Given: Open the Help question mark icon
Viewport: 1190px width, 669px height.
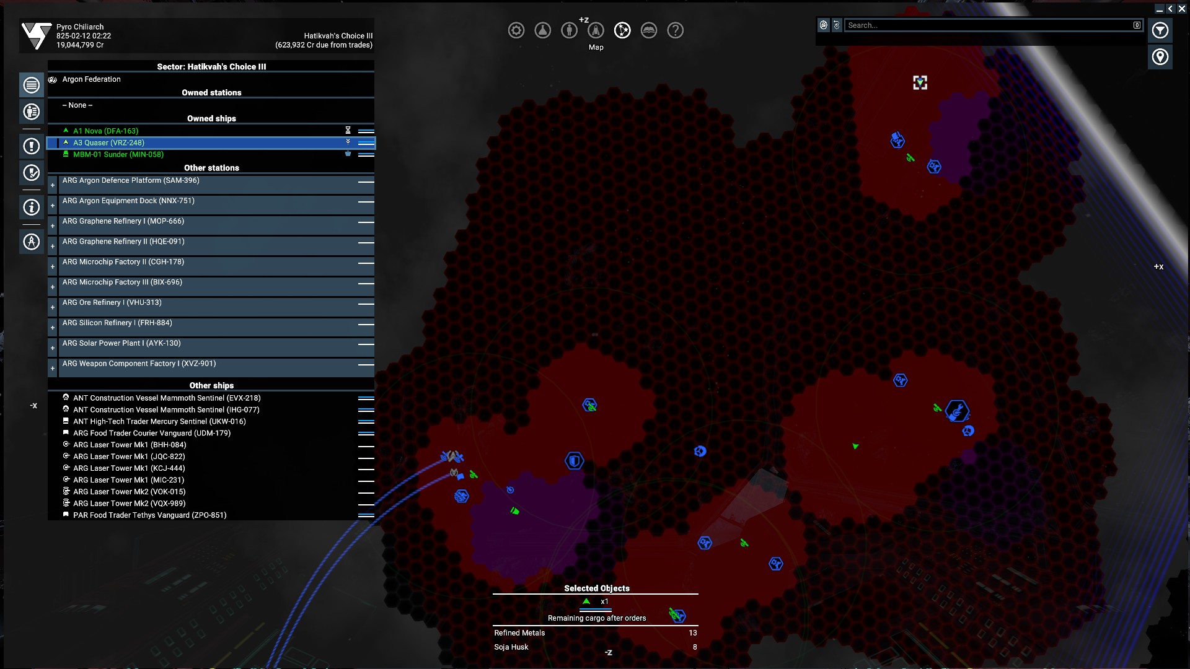Looking at the screenshot, I should coord(676,30).
